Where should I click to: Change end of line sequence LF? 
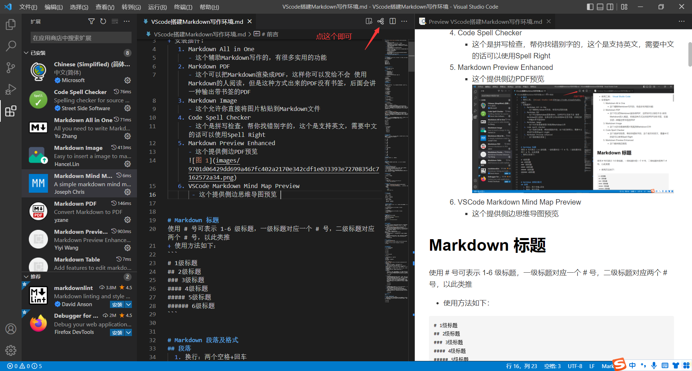(x=592, y=366)
